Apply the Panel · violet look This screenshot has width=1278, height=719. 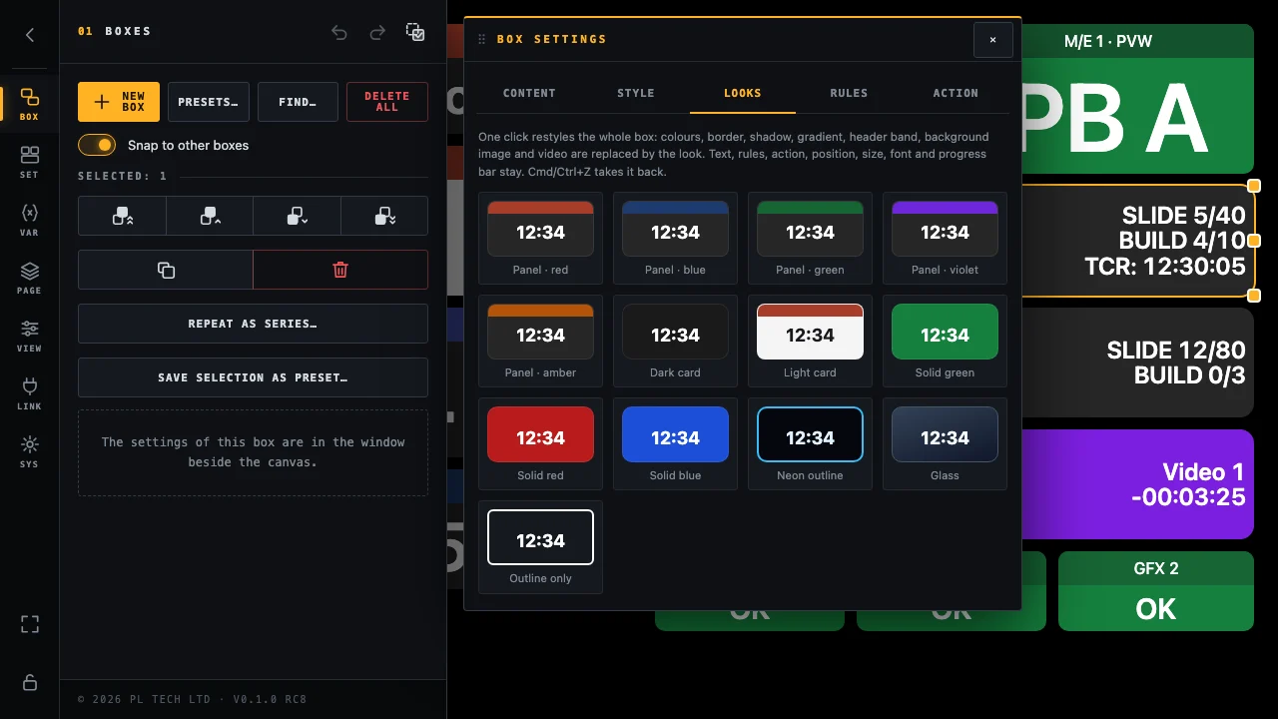tap(945, 238)
